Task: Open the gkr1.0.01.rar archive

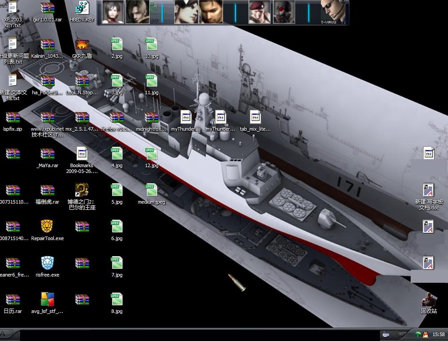Action: [48, 12]
